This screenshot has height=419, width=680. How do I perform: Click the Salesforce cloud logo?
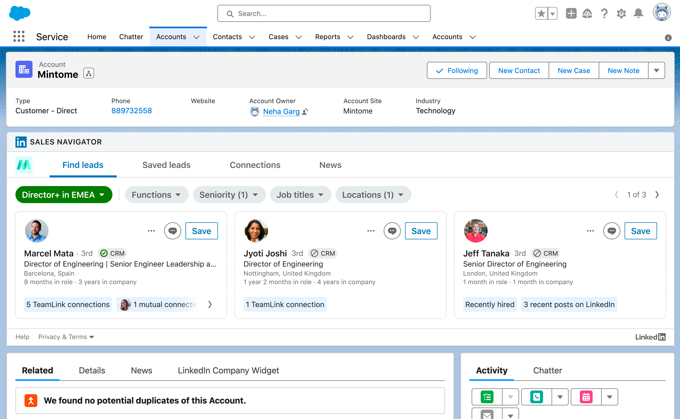tap(20, 13)
